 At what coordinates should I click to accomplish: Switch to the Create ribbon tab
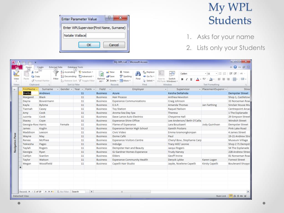click(x=40, y=67)
